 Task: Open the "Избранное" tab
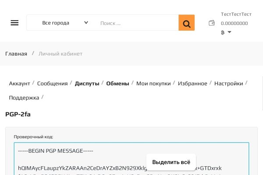[x=192, y=83]
